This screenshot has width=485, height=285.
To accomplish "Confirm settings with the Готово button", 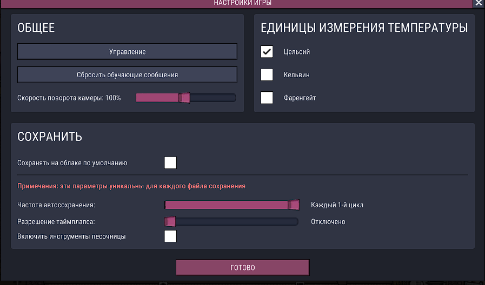I will (x=242, y=268).
